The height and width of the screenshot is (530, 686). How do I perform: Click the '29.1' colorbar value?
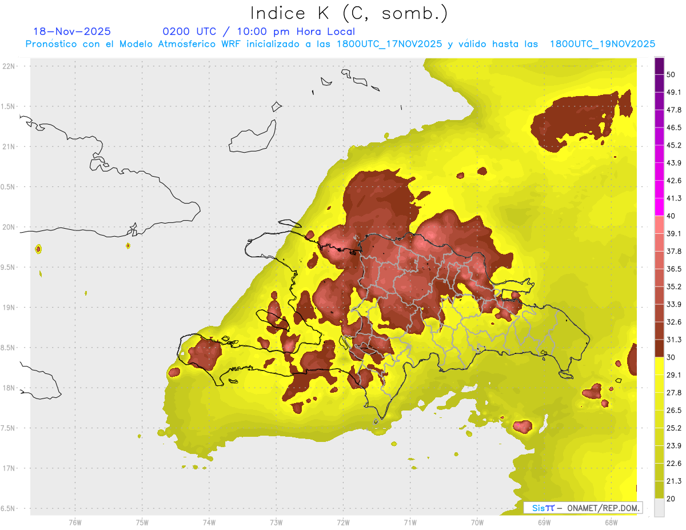click(674, 375)
